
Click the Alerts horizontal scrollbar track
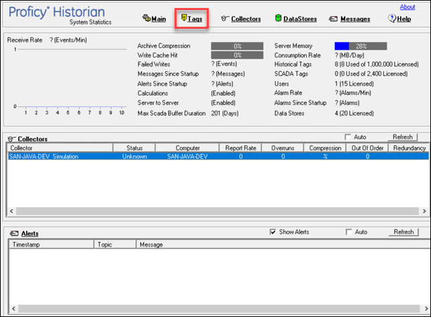(219, 308)
